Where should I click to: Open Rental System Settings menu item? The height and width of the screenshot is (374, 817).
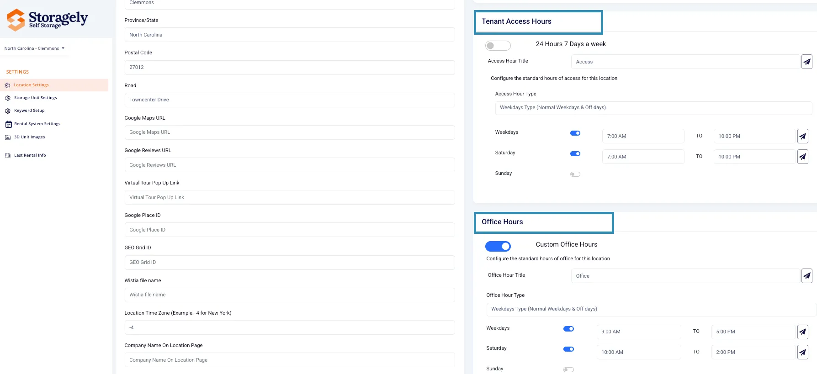(x=37, y=124)
